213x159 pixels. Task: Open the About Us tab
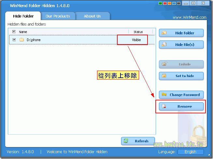[92, 16]
